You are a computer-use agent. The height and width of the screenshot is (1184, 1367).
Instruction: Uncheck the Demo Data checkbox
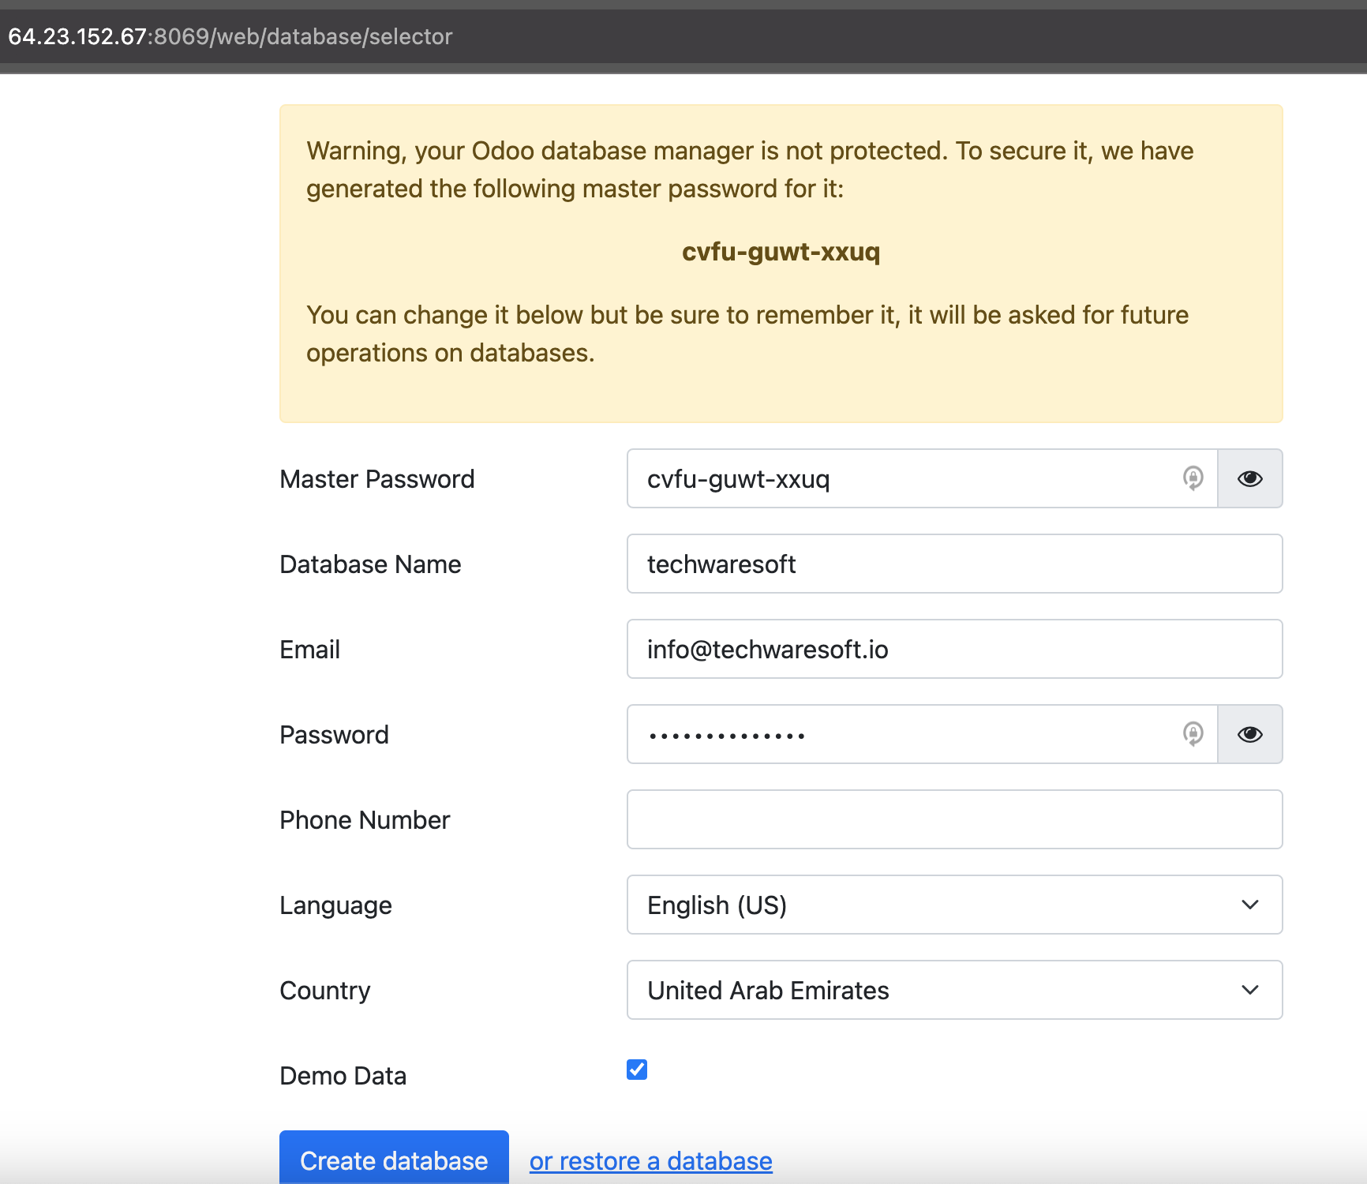(637, 1070)
